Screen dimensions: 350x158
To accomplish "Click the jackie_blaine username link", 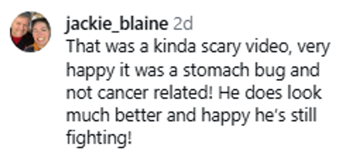I will point(117,25).
